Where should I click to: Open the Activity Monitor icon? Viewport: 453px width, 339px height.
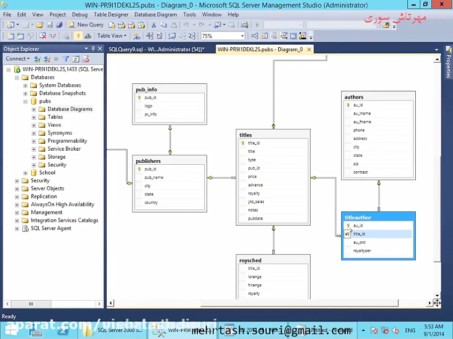(x=245, y=25)
